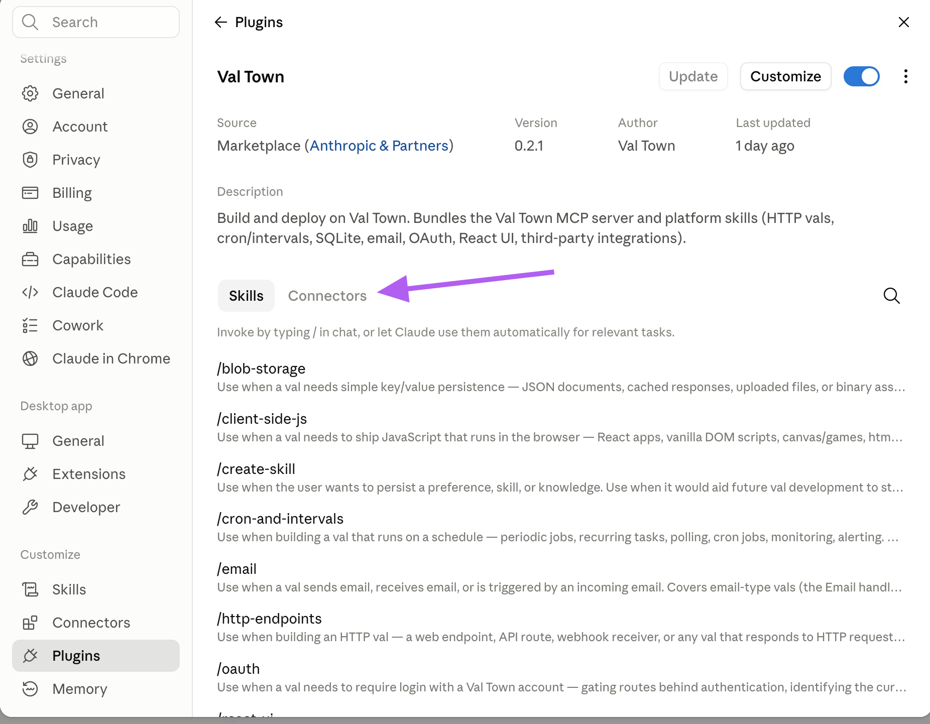Screen dimensions: 930x724
Task: Open Customize Connectors blocks icon
Action: [x=30, y=623]
